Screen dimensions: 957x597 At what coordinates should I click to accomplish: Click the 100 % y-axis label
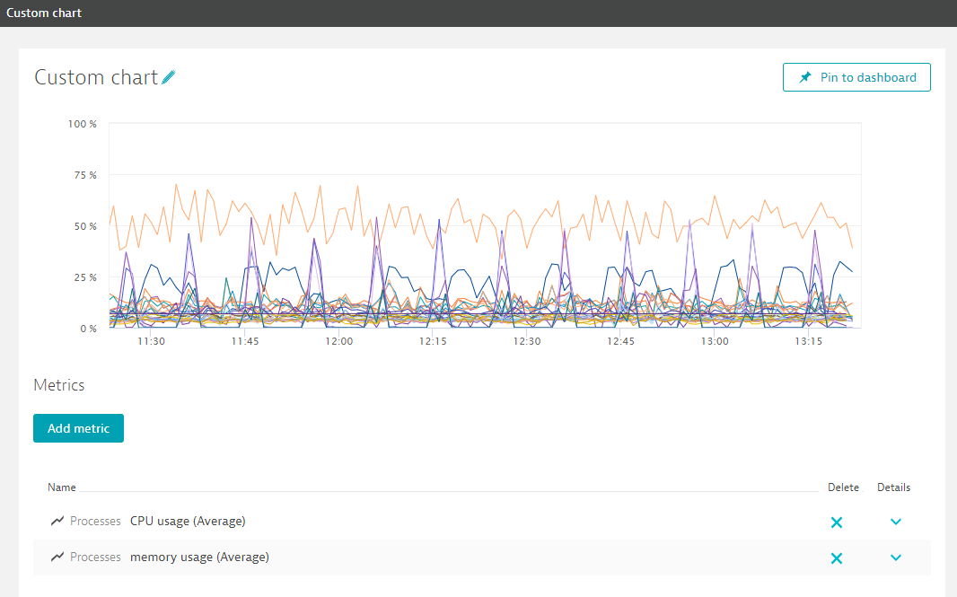(x=83, y=123)
